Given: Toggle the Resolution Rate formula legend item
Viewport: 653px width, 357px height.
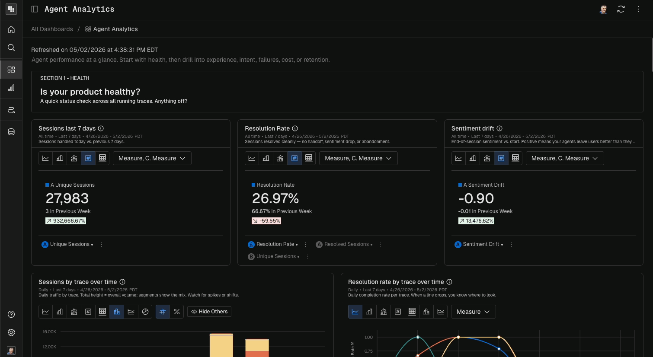Looking at the screenshot, I should tap(273, 245).
